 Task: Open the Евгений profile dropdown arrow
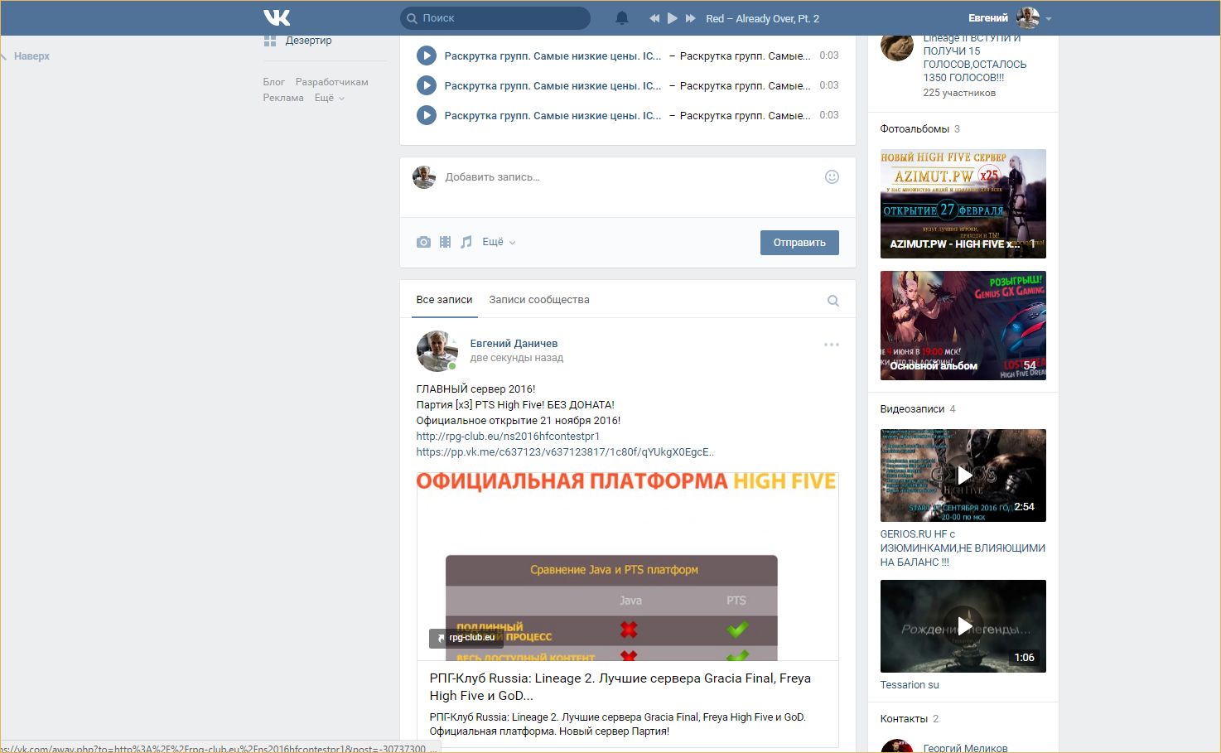pyautogui.click(x=1049, y=19)
